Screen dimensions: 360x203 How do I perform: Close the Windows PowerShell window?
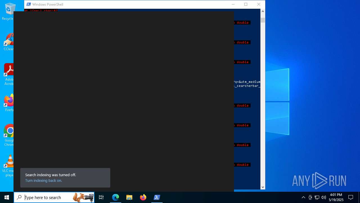coord(259,4)
